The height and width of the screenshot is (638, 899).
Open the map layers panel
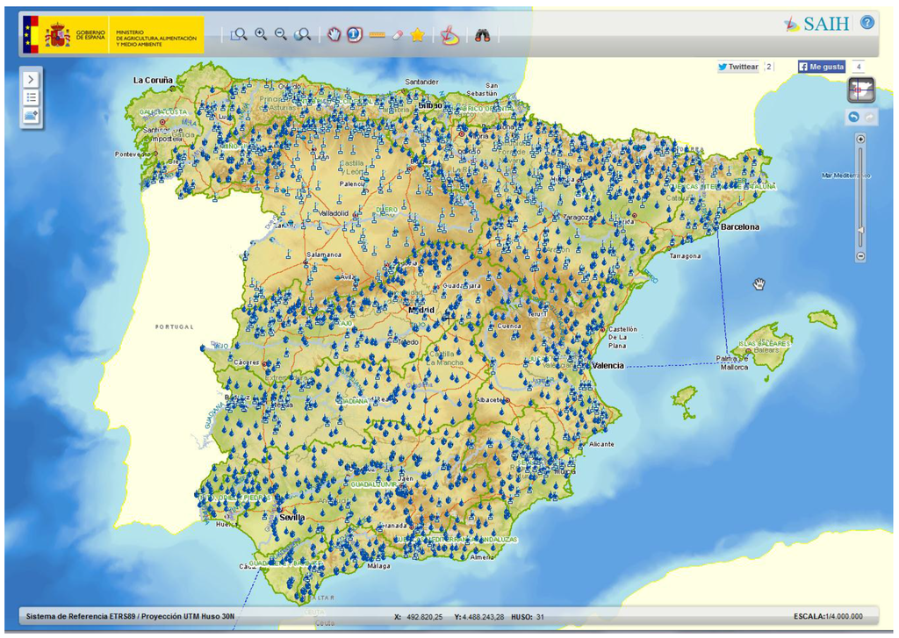tap(31, 117)
